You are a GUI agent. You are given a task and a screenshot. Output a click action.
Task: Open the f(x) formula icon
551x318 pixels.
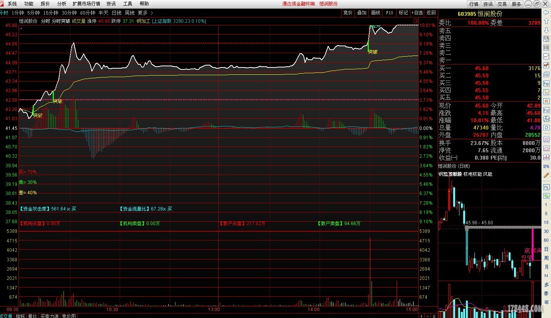tap(546, 119)
